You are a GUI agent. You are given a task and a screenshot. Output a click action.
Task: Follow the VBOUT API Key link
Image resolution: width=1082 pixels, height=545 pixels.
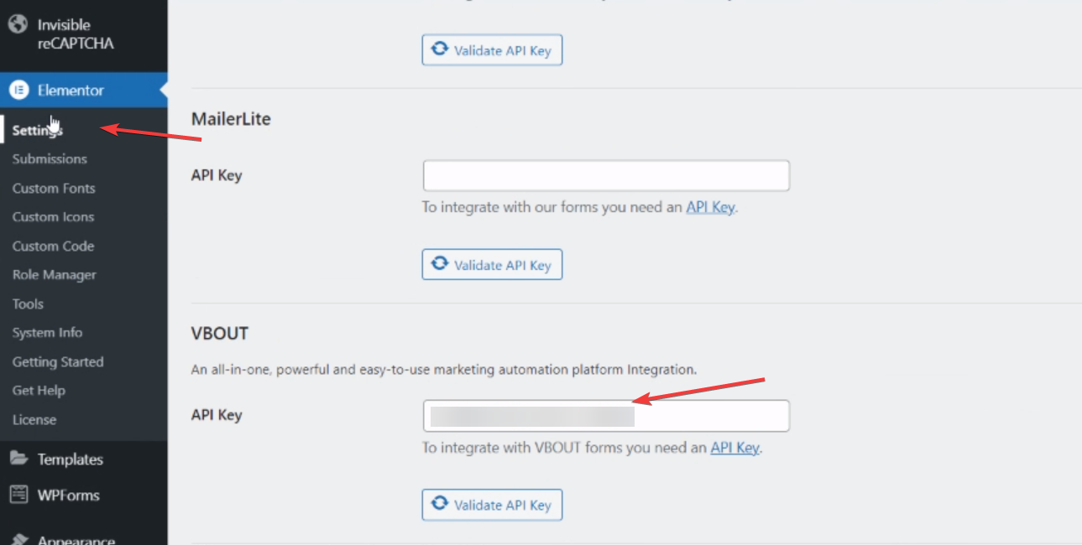[734, 448]
